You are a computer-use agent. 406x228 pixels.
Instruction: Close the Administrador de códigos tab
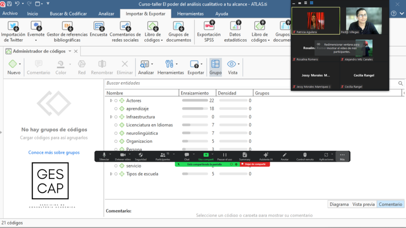(76, 51)
